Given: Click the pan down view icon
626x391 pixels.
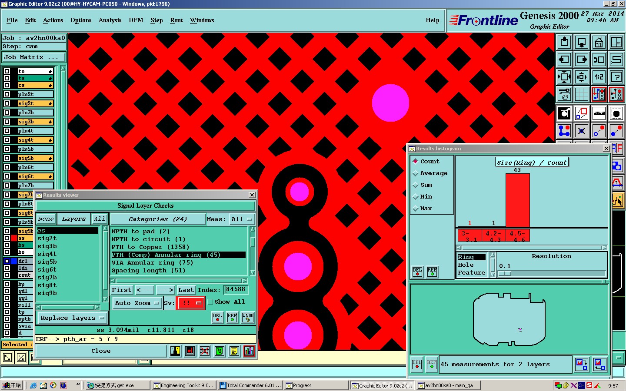Looking at the screenshot, I should pos(582,42).
